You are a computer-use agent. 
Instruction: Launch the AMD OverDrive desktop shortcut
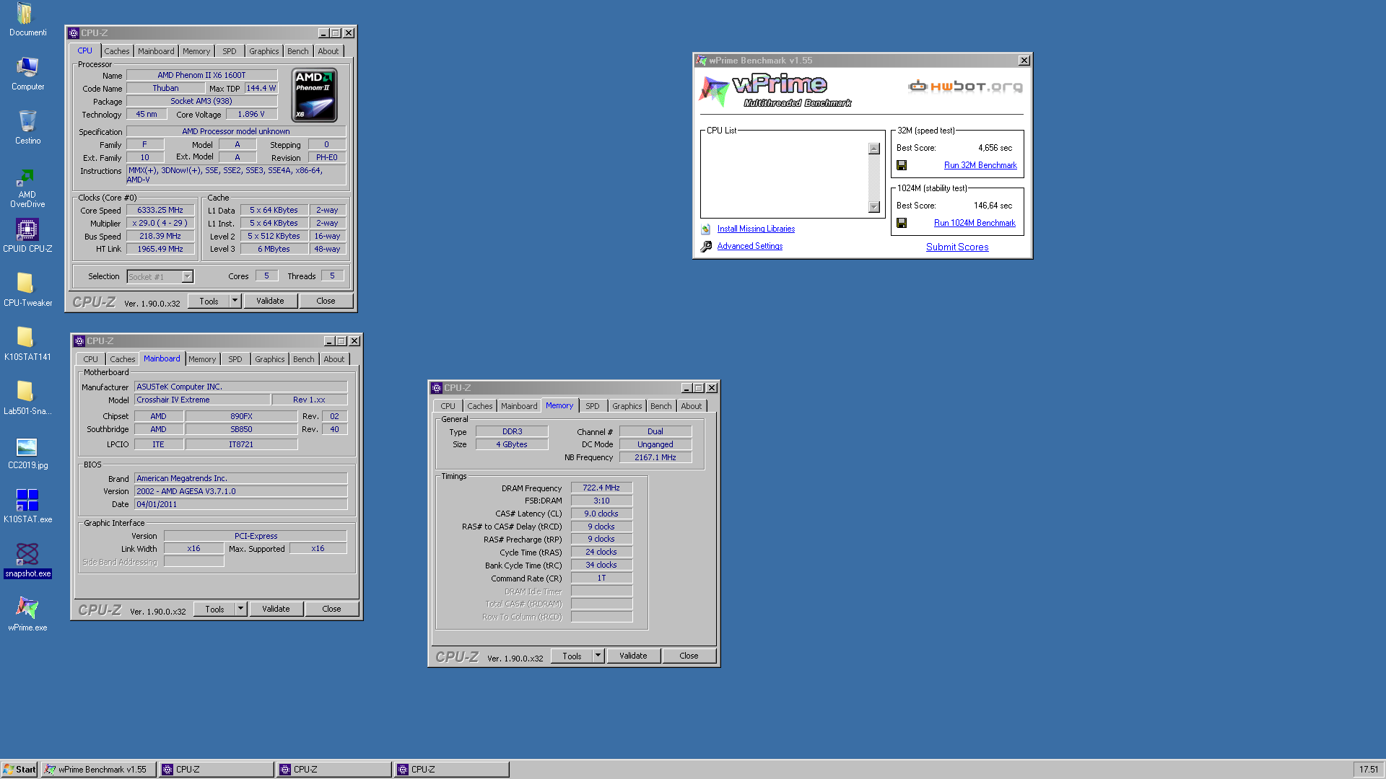tap(27, 187)
